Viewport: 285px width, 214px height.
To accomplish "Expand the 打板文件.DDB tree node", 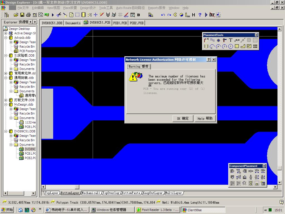I will pyautogui.click(x=6, y=100).
